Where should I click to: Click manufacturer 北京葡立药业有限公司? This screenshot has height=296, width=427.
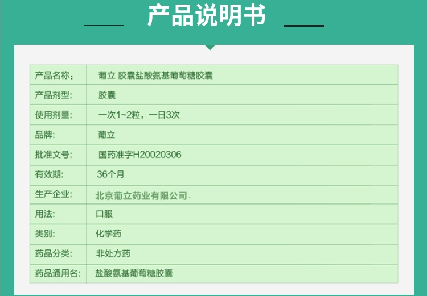tap(141, 195)
